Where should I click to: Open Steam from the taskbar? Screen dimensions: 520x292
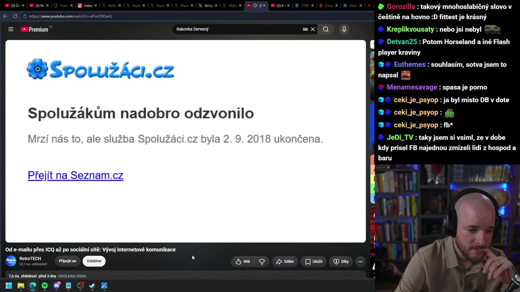(92, 286)
